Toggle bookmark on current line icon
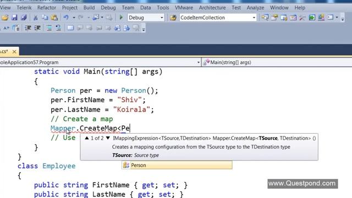This screenshot has width=352, height=198. (x=70, y=28)
